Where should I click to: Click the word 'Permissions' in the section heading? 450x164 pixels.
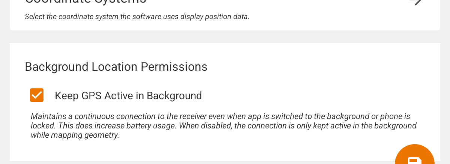(174, 67)
